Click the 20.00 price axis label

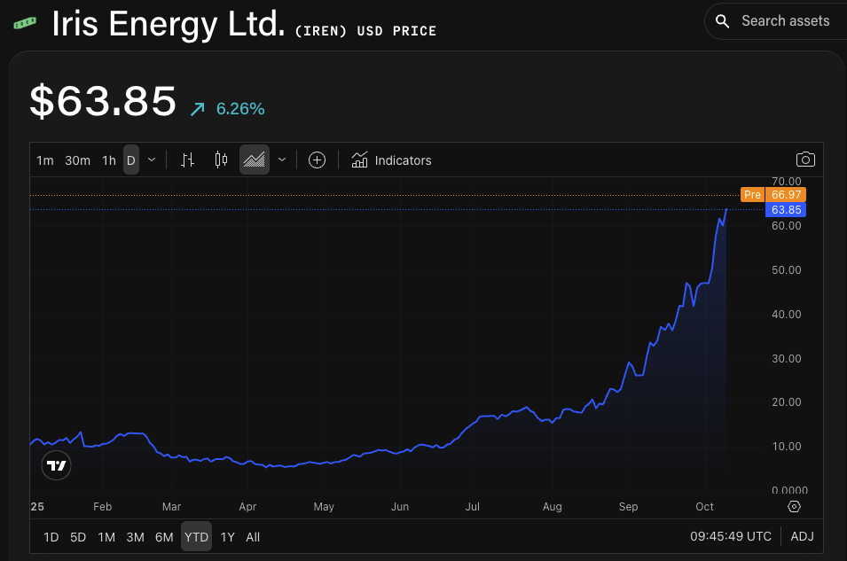coord(787,401)
